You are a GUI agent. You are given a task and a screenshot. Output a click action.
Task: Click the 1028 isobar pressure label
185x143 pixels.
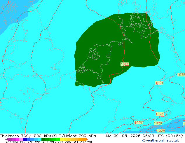click(x=161, y=131)
